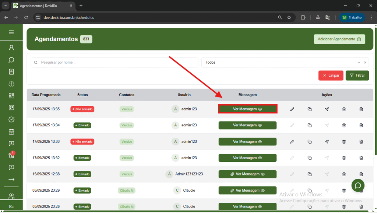Open the document log icon for the 15/09/2025 12:38 row
Image resolution: width=377 pixels, height=213 pixels.
coord(361,174)
